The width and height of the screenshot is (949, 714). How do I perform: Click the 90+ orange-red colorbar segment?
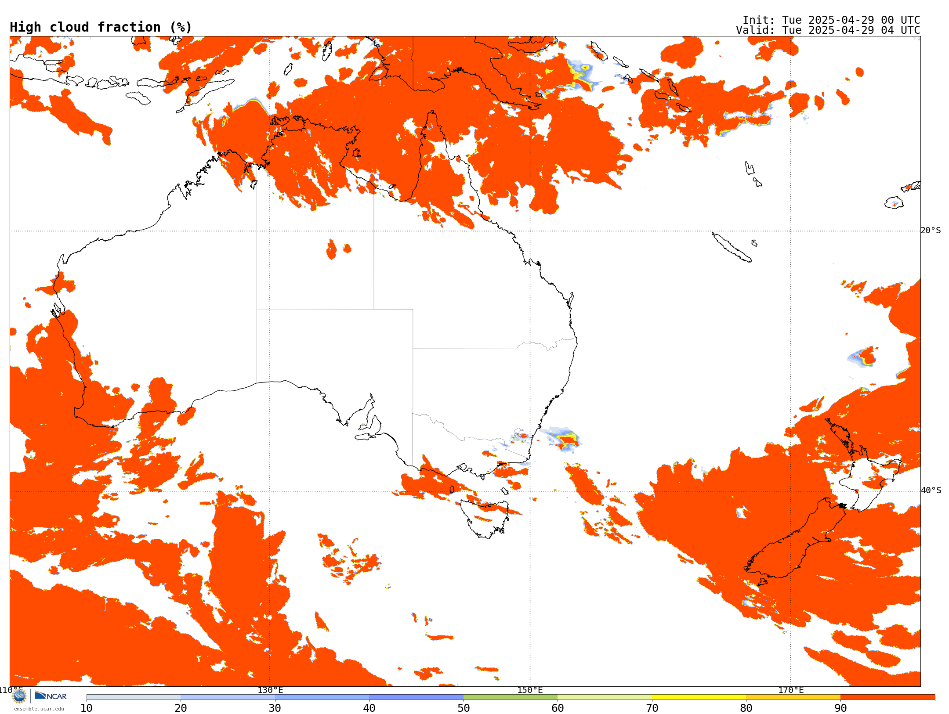click(887, 697)
